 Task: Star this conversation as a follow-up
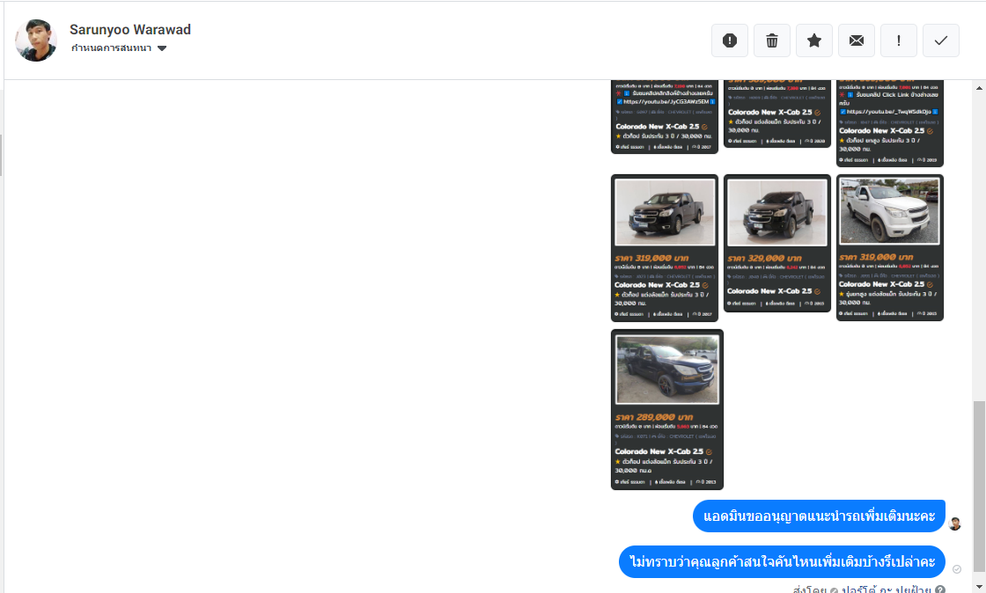coord(813,40)
